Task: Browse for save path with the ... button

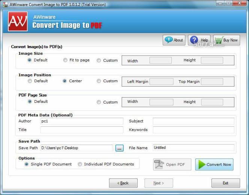Action: coord(119,148)
